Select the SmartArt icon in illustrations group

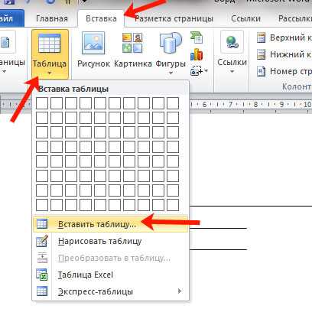197,38
